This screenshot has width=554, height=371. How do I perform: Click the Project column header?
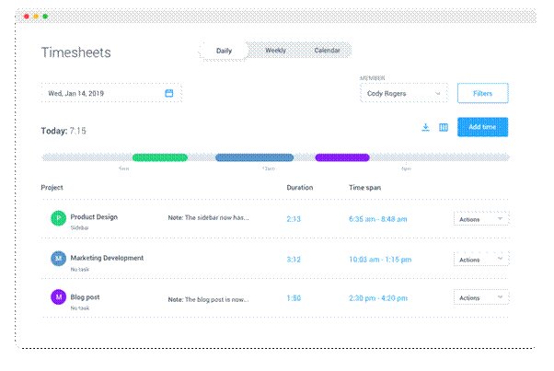(x=52, y=187)
